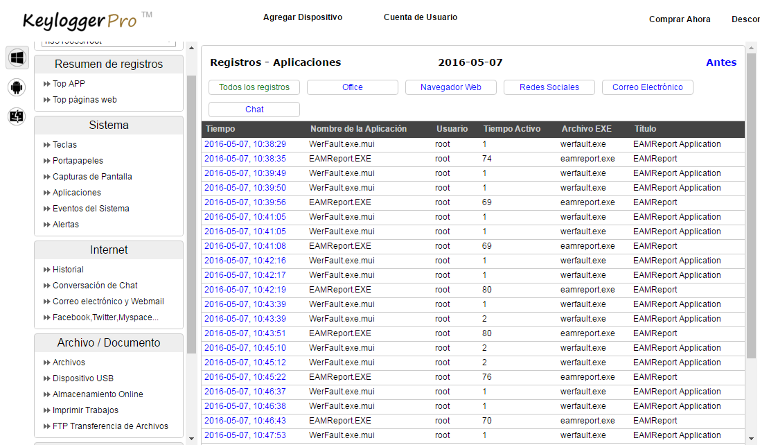The image size is (760, 445).
Task: Open Correo electrónico y Webmail
Action: [x=108, y=302]
